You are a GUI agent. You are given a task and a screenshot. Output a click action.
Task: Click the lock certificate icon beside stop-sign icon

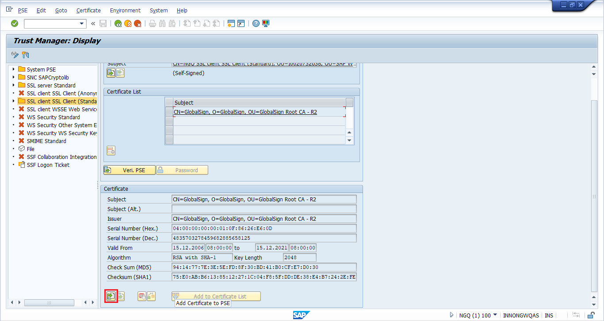151,296
